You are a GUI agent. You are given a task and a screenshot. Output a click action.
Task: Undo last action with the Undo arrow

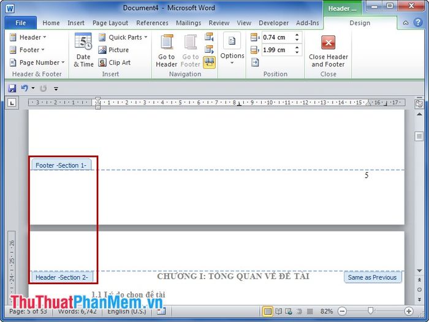click(x=25, y=88)
